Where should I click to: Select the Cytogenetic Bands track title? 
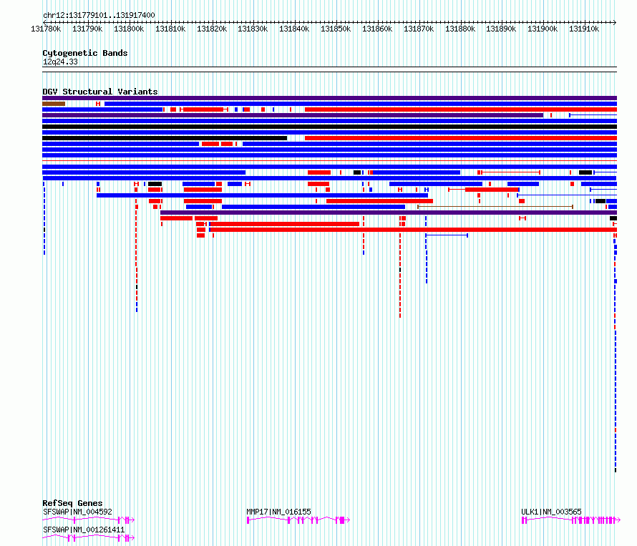tap(85, 53)
